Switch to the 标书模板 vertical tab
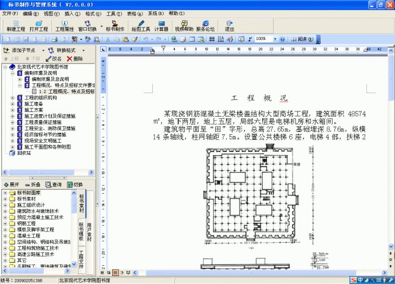 pos(81,231)
